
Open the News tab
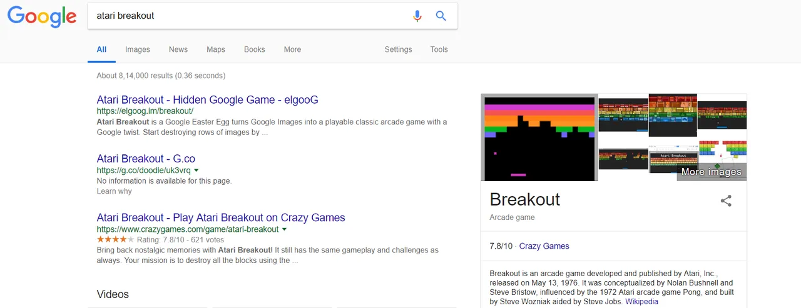click(x=178, y=49)
